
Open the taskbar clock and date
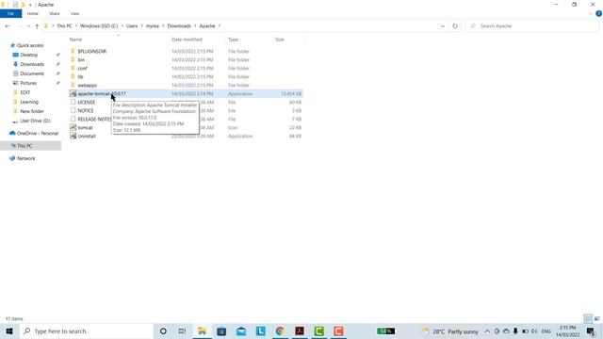pyautogui.click(x=567, y=331)
